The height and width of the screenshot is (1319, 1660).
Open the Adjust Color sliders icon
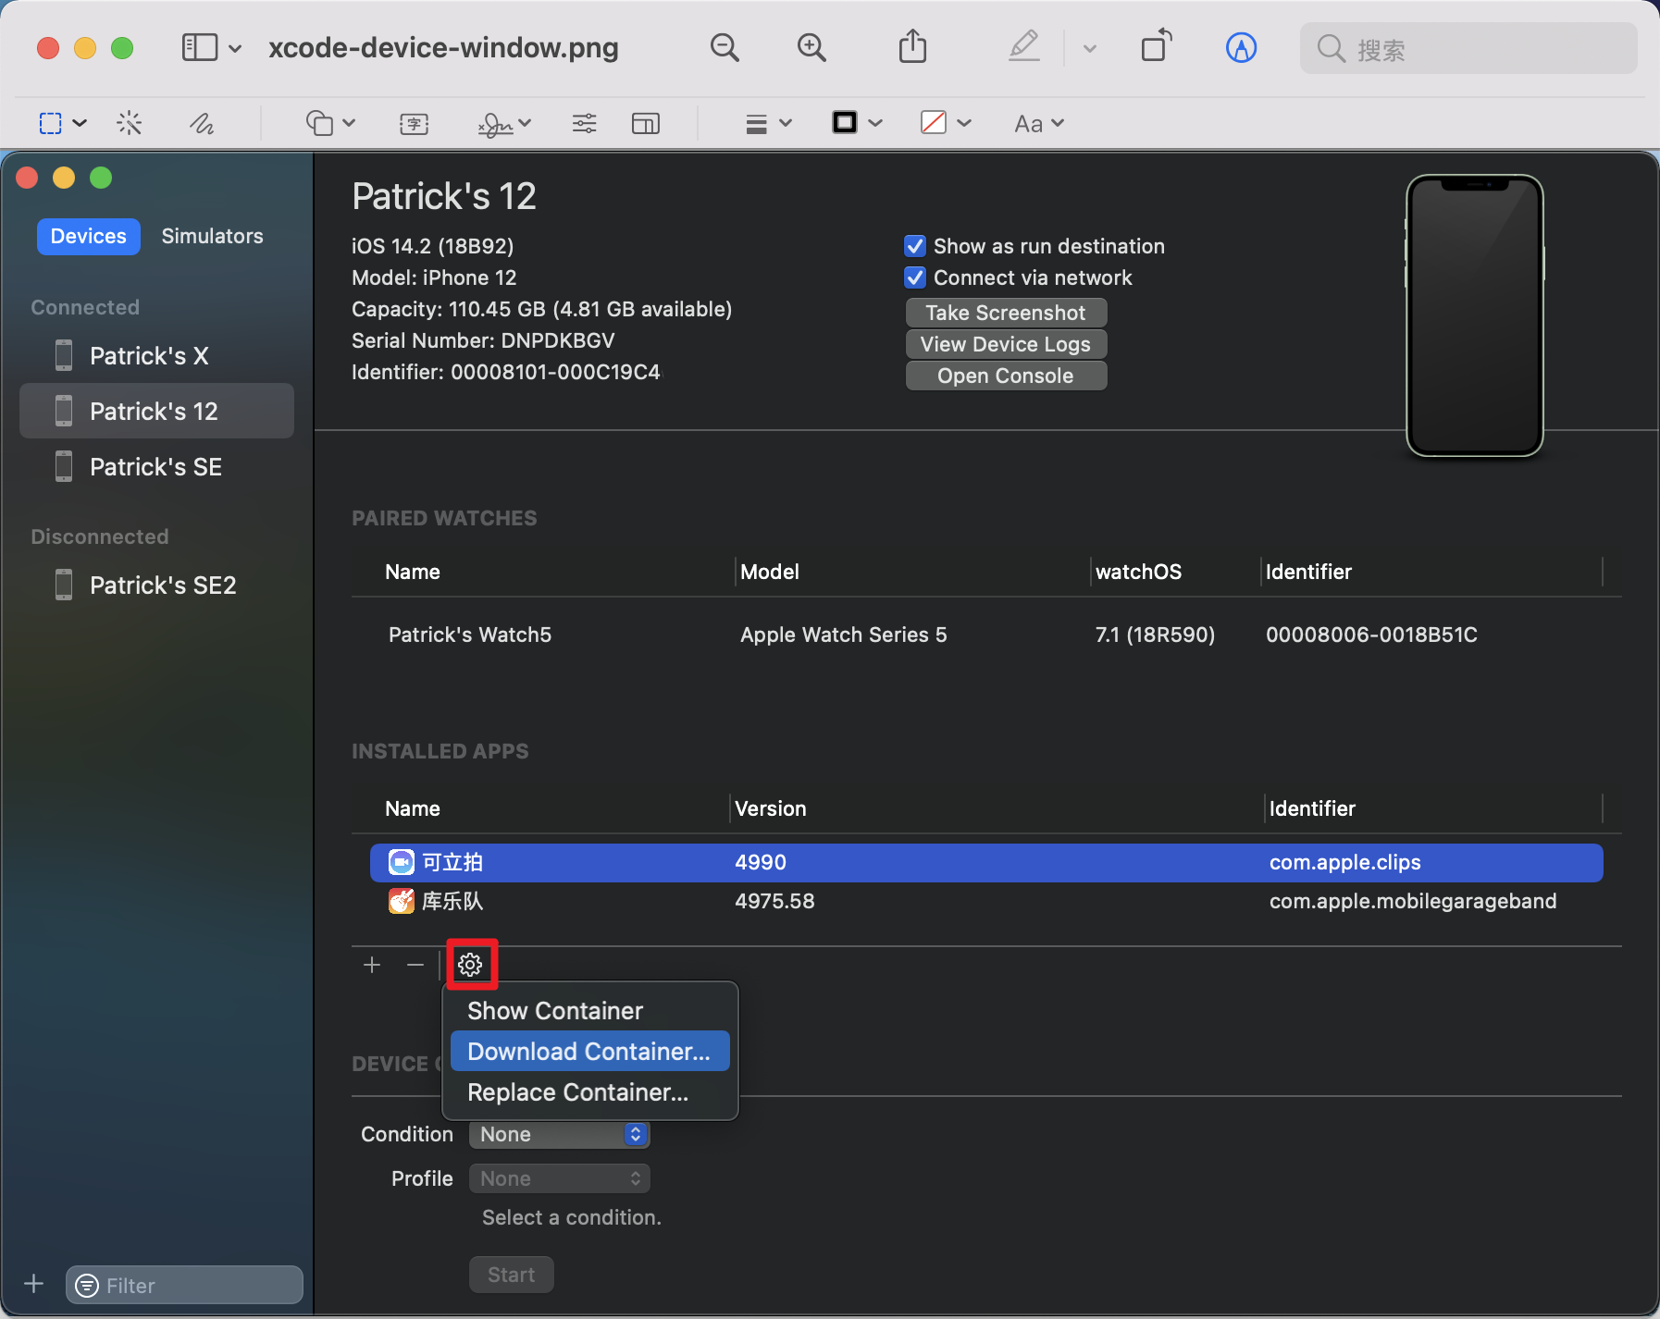(x=585, y=123)
